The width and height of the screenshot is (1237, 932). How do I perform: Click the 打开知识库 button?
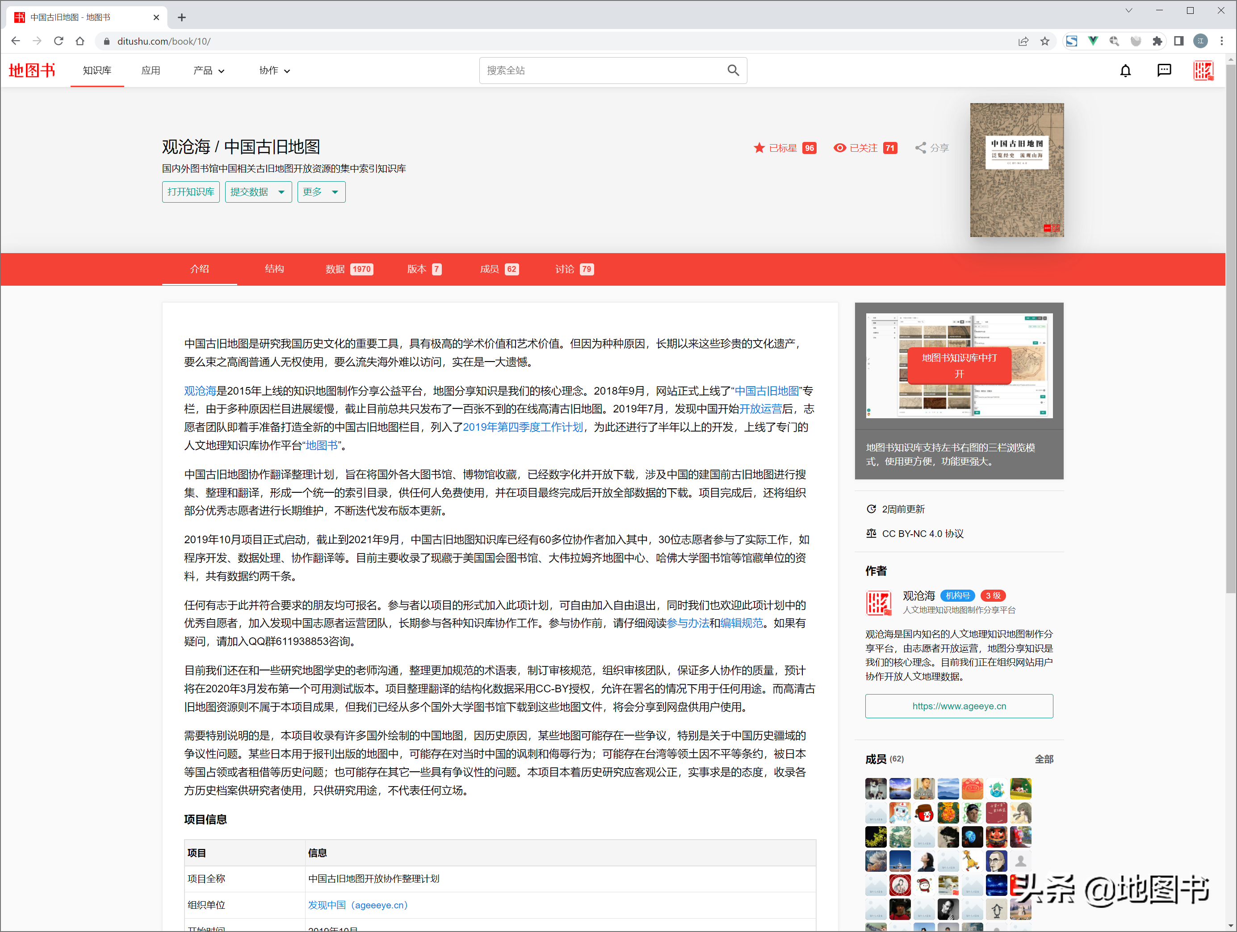point(191,192)
